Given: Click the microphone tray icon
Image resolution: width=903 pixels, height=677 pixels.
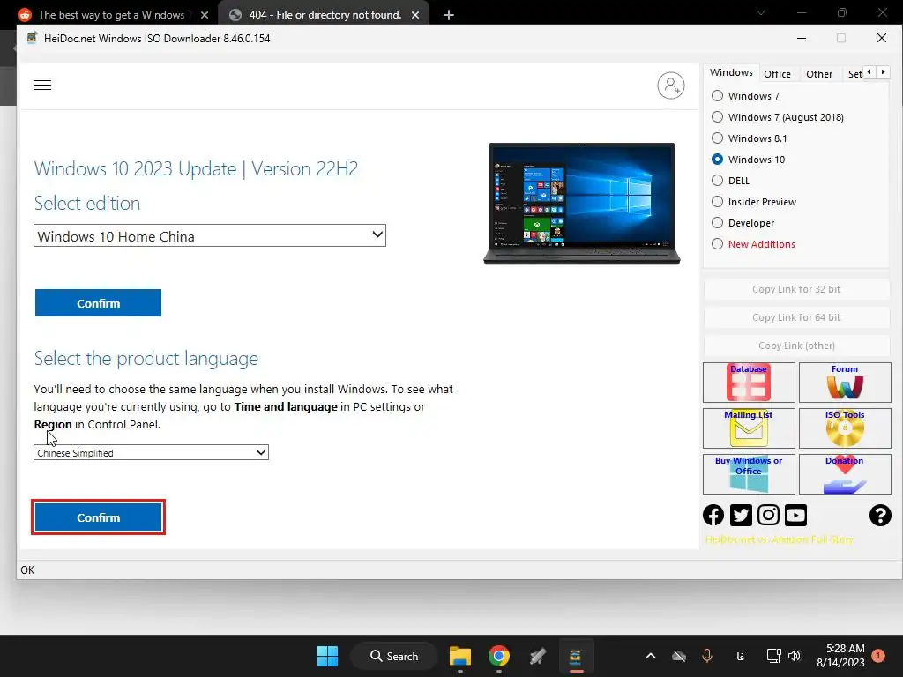Looking at the screenshot, I should pos(707,656).
